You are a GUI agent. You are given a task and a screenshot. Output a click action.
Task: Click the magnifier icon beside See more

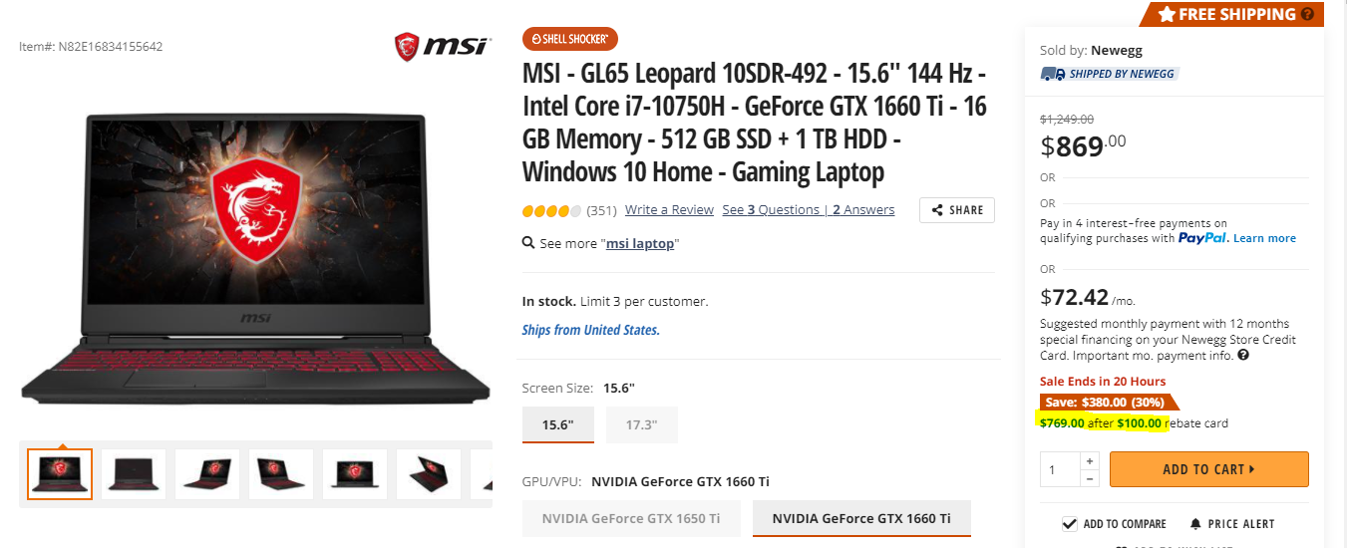(528, 243)
